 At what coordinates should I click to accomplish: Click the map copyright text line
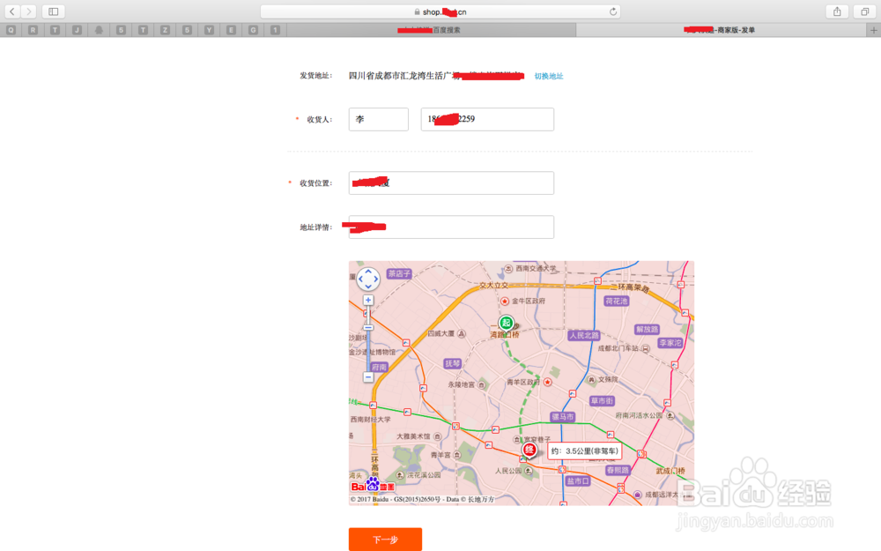coord(423,499)
